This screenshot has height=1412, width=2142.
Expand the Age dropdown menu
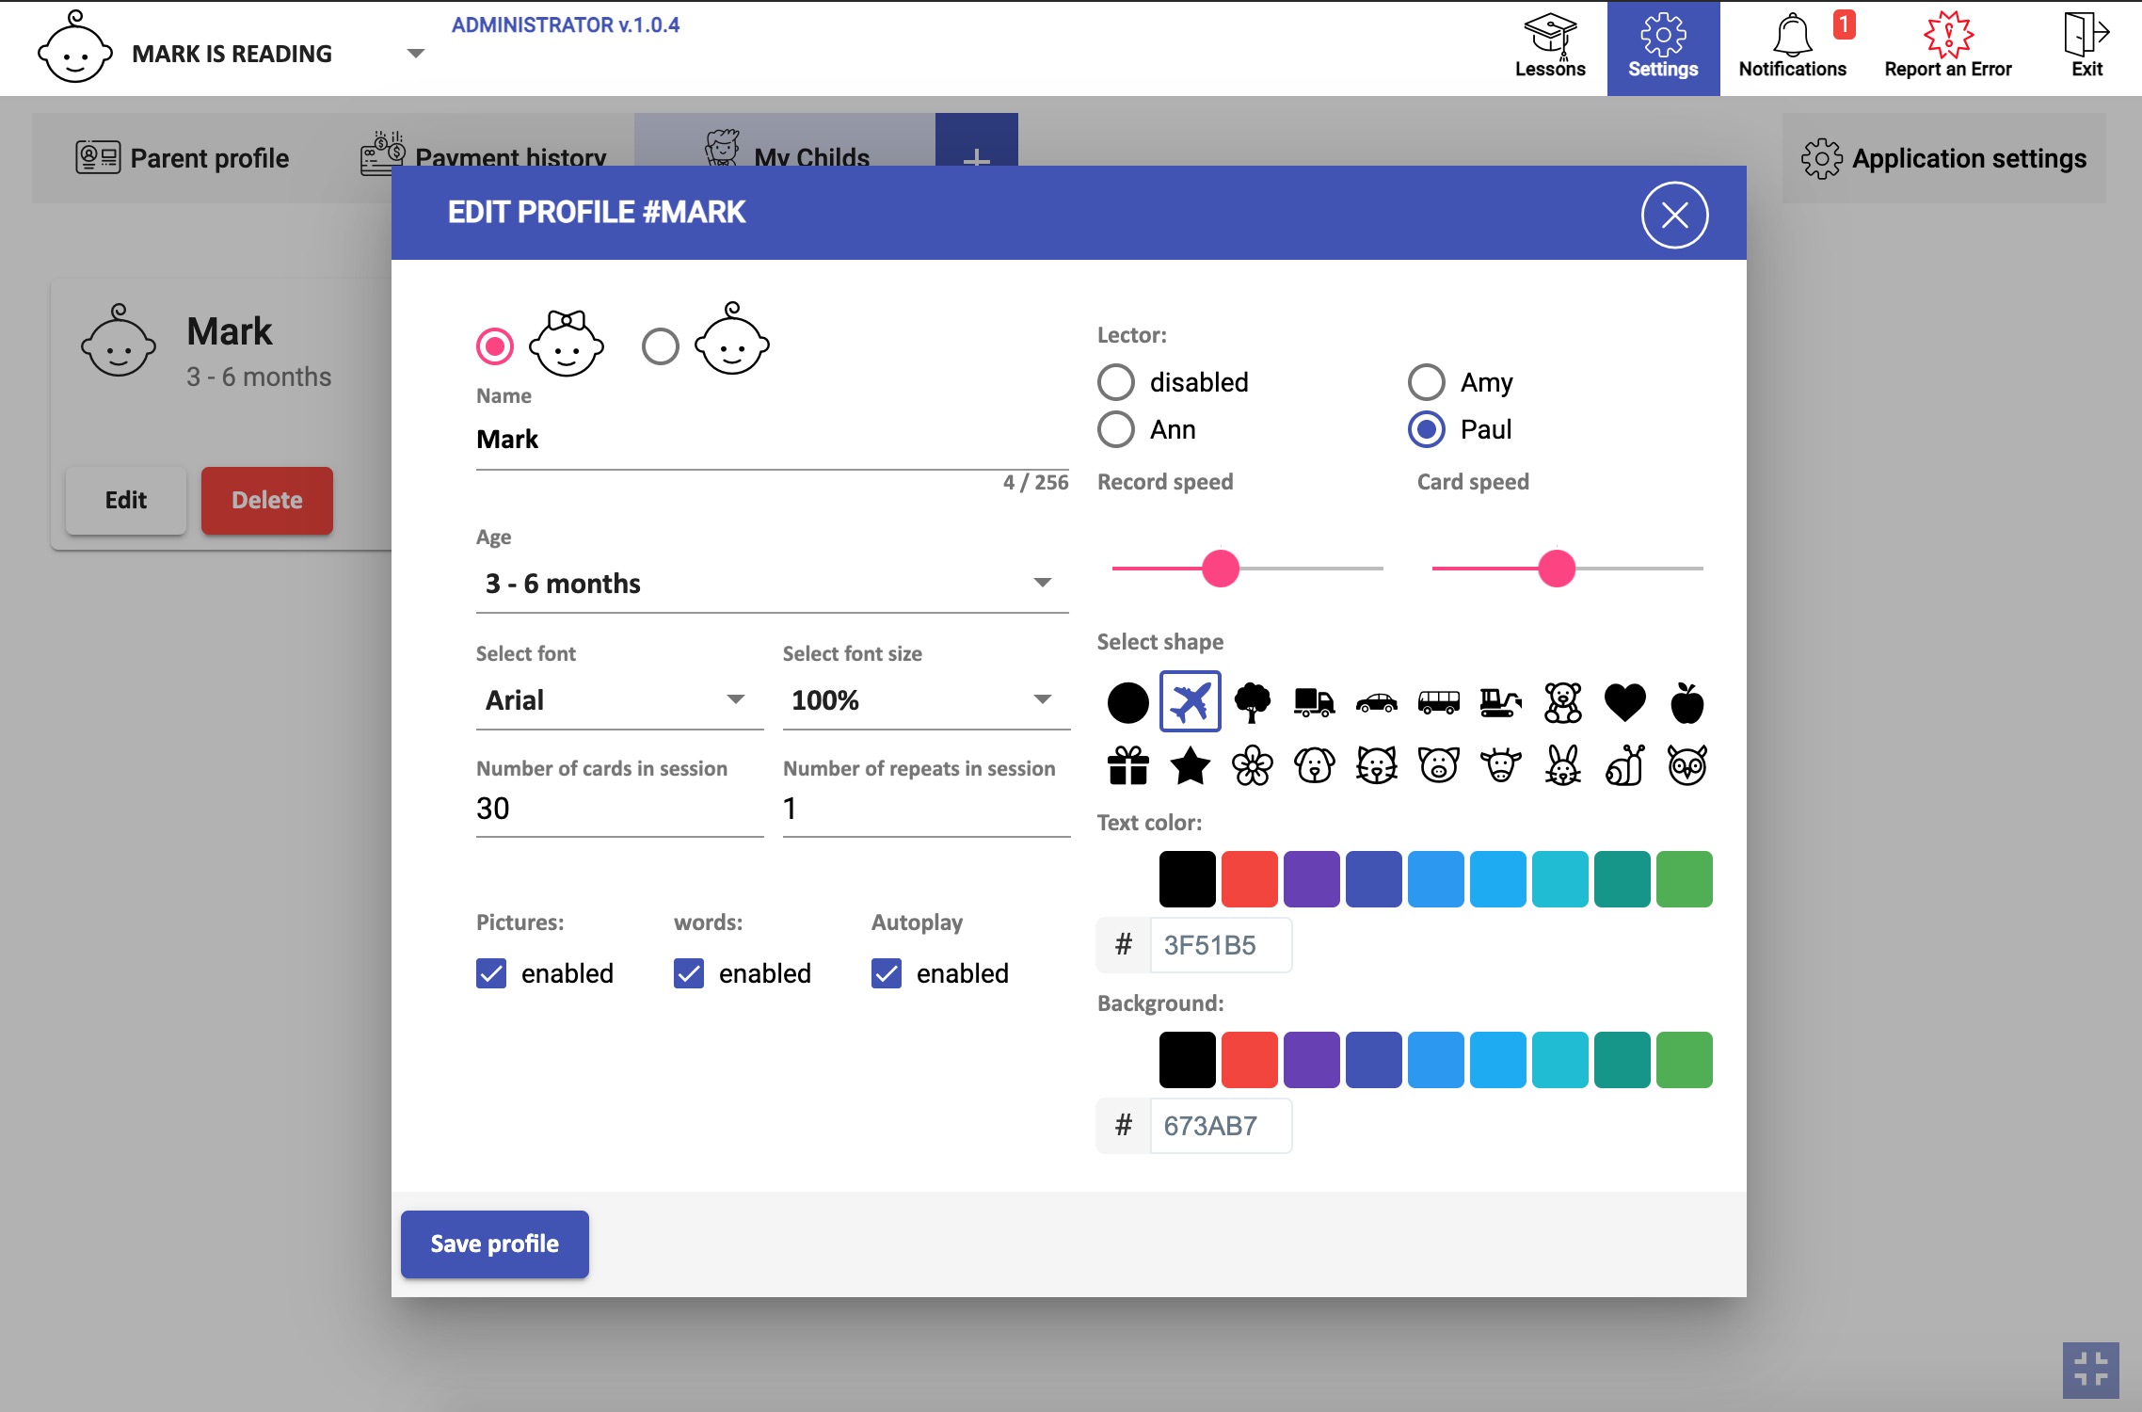(x=1045, y=583)
